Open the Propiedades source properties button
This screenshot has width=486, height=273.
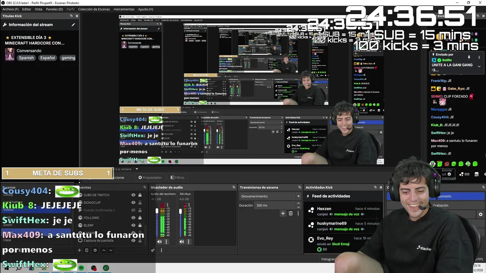click(150, 177)
